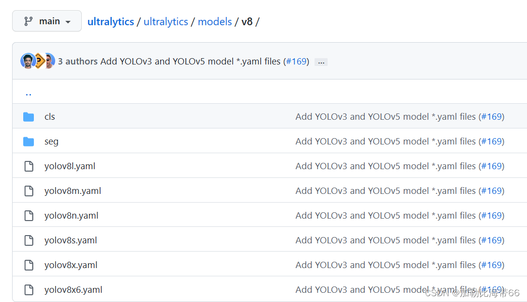Open the yolov8x.yaml file
Viewport: 527px width, 302px height.
click(71, 265)
